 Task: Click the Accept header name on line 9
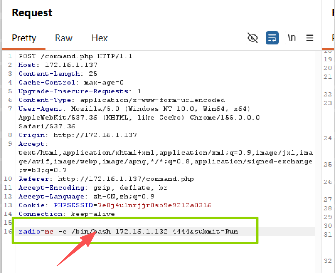click(x=32, y=144)
